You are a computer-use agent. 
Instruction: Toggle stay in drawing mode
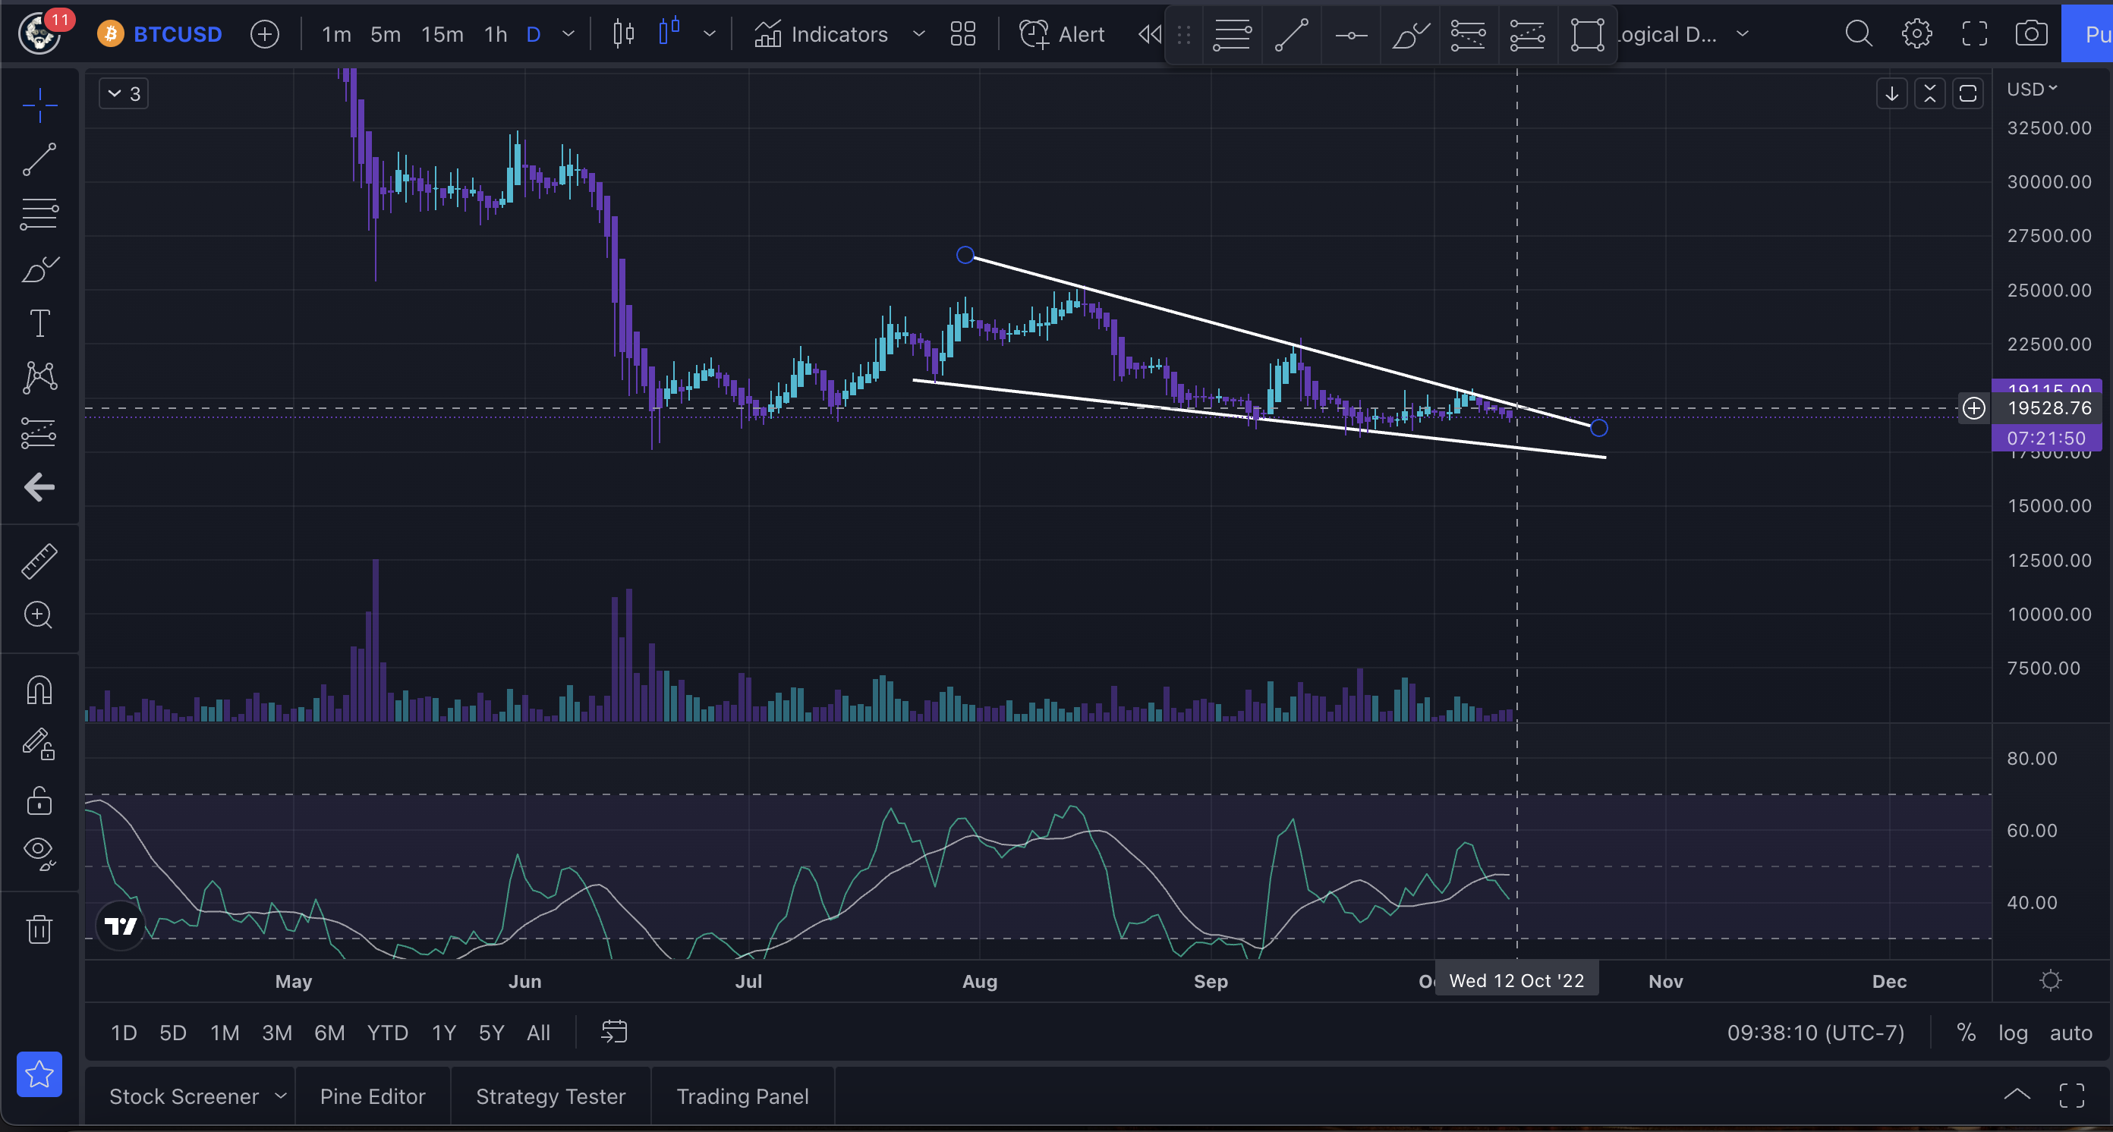point(39,744)
